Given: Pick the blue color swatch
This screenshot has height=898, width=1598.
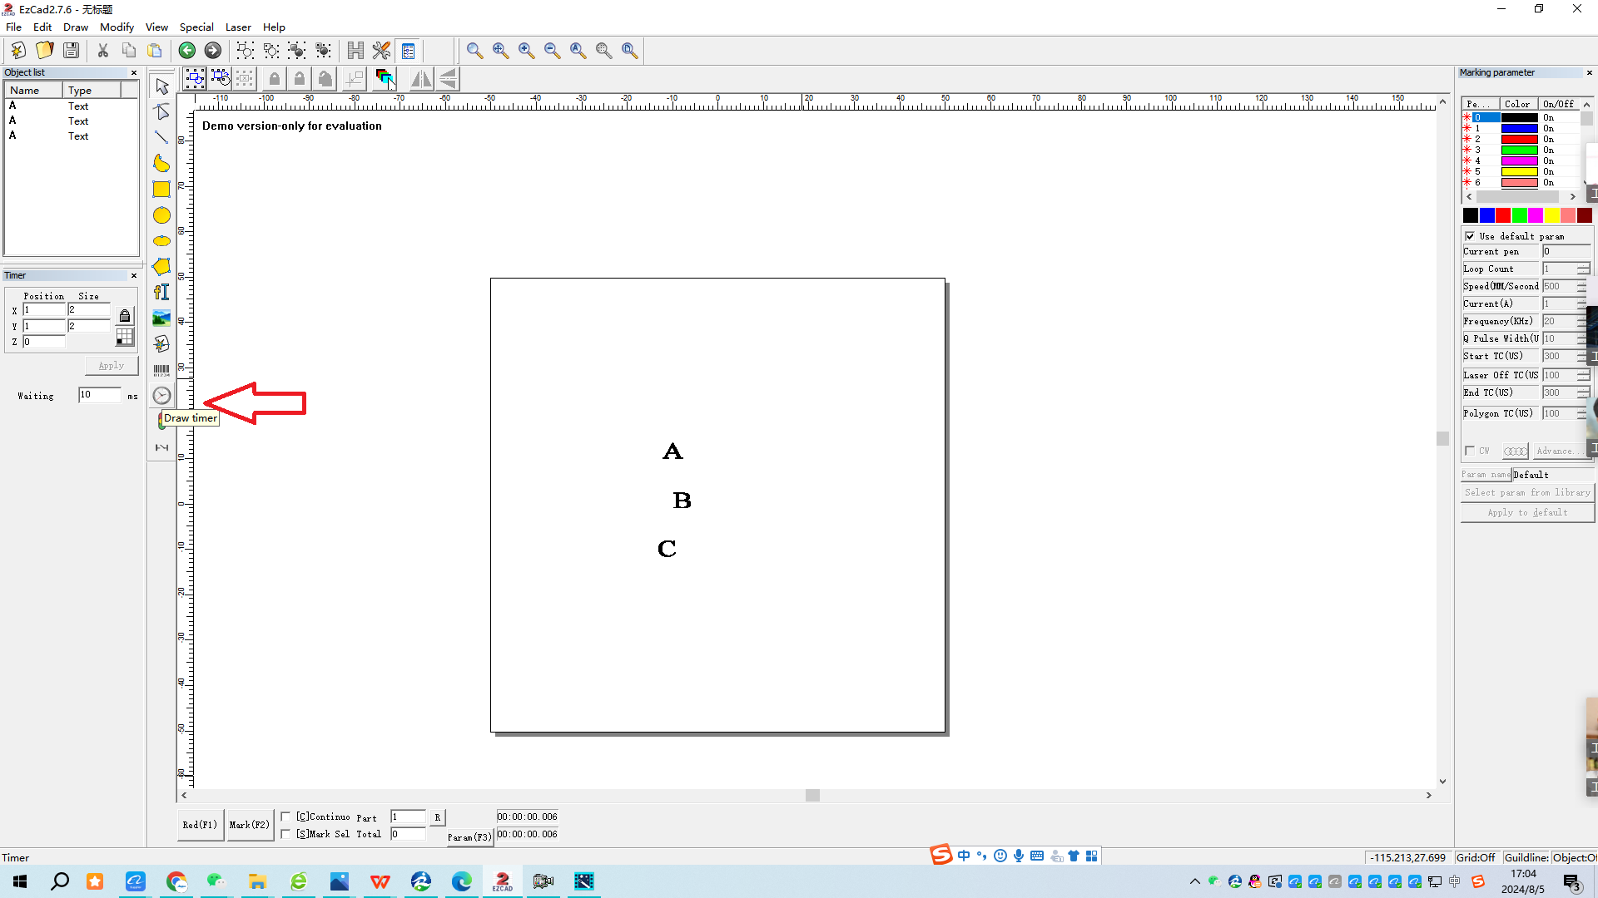Looking at the screenshot, I should point(1486,215).
